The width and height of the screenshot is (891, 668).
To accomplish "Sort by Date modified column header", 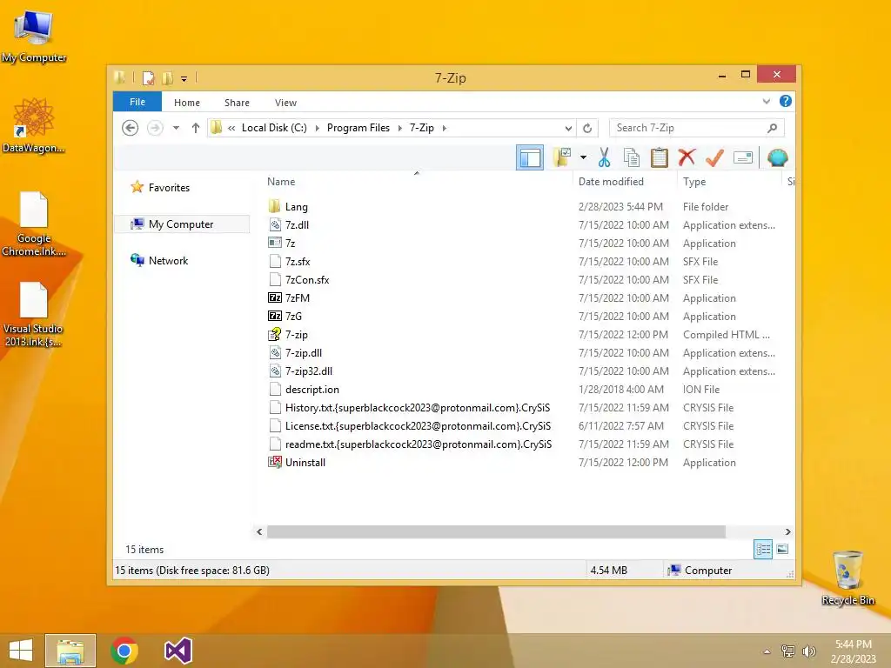I will [625, 182].
